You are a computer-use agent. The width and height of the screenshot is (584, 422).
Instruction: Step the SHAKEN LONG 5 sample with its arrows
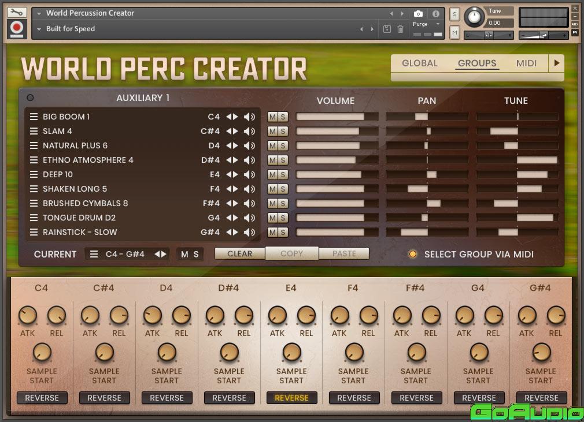coord(232,189)
